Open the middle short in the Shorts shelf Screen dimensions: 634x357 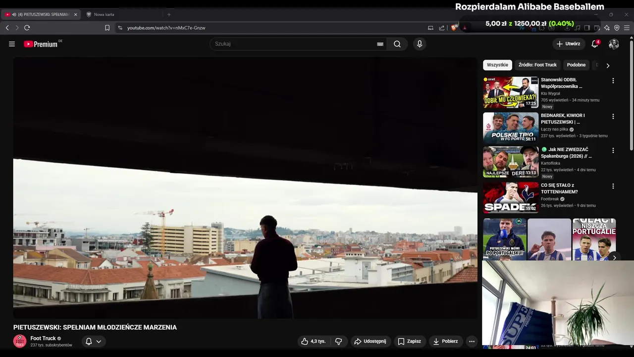[549, 239]
